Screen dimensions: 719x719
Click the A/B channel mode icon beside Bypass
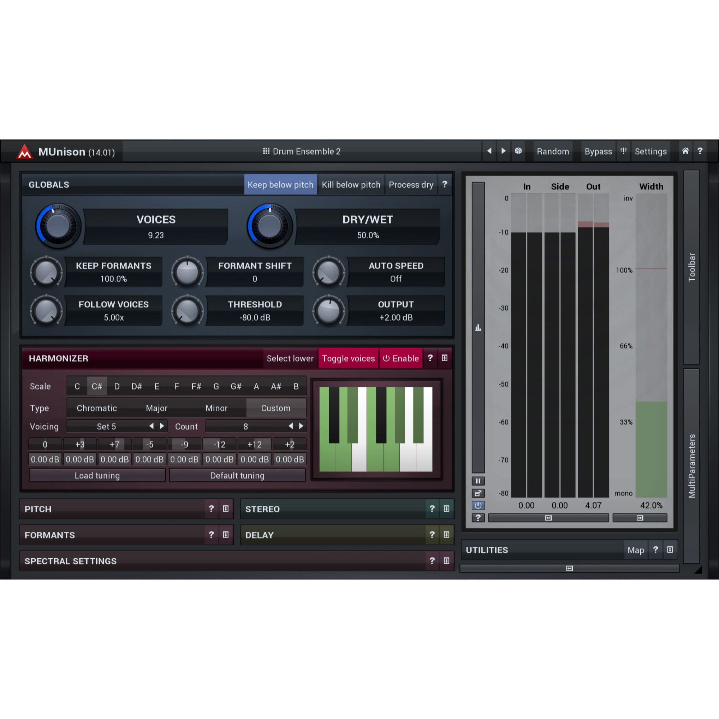pos(623,151)
